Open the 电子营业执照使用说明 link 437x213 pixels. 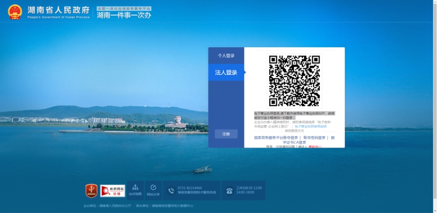[x=310, y=127]
